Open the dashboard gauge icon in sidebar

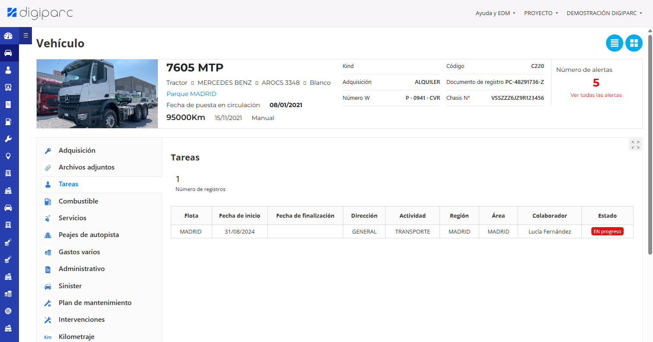tap(8, 36)
